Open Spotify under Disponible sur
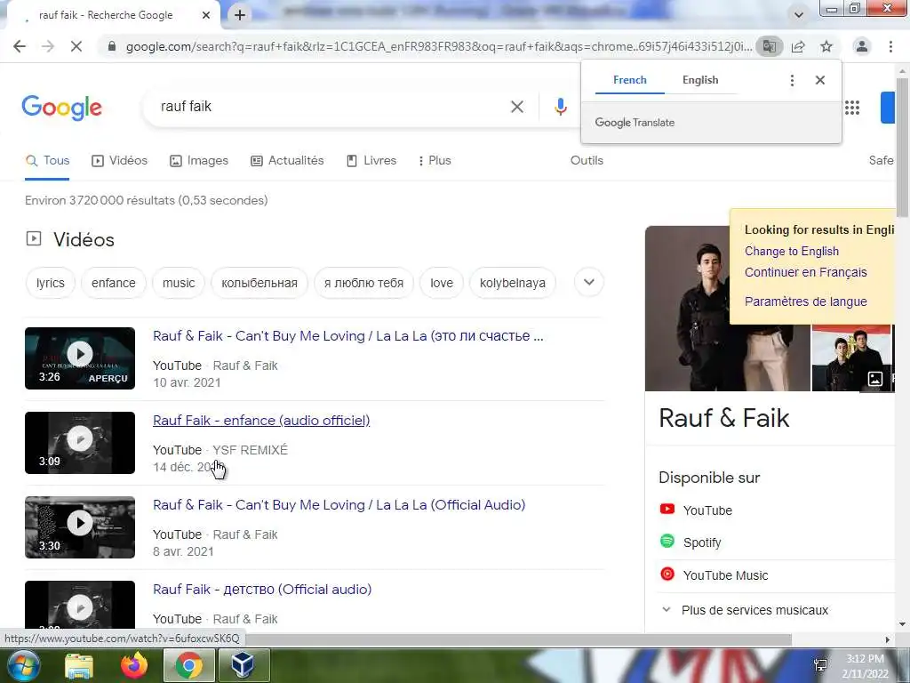Screen dimensions: 910x683 690,542
